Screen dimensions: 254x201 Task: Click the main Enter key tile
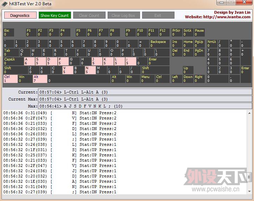[x=158, y=61]
